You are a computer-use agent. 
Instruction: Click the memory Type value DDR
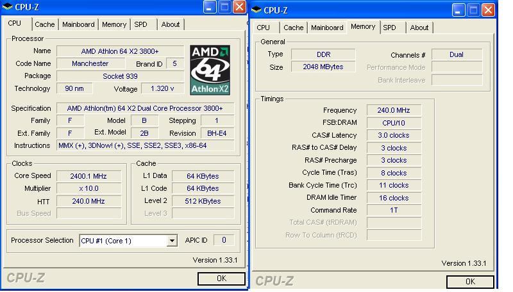(323, 54)
